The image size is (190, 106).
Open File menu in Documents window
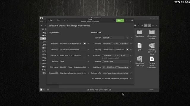coord(42,21)
